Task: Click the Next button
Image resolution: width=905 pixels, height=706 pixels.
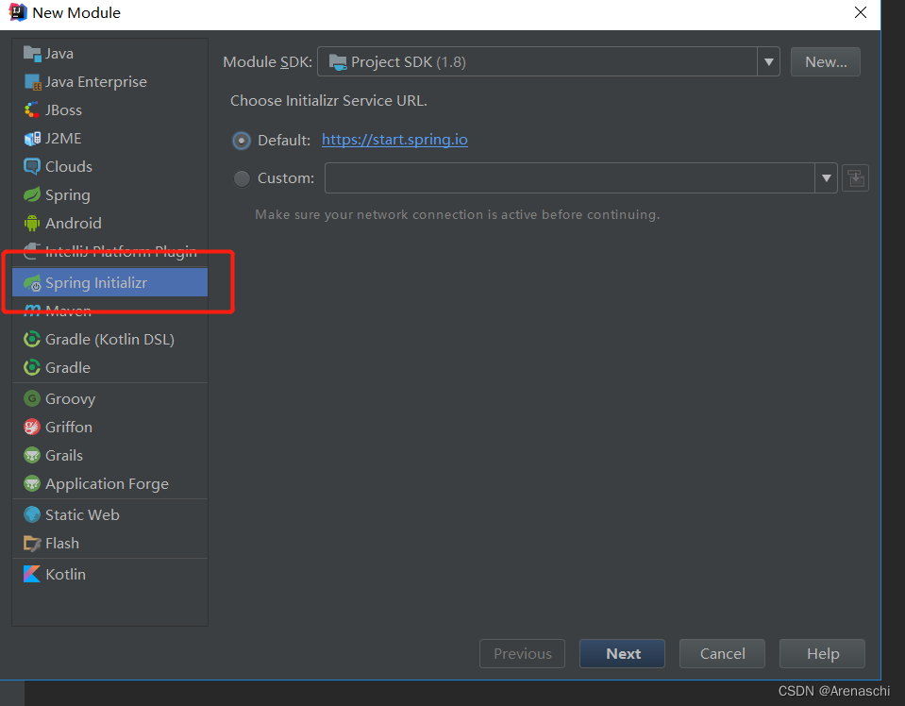Action: [x=622, y=653]
